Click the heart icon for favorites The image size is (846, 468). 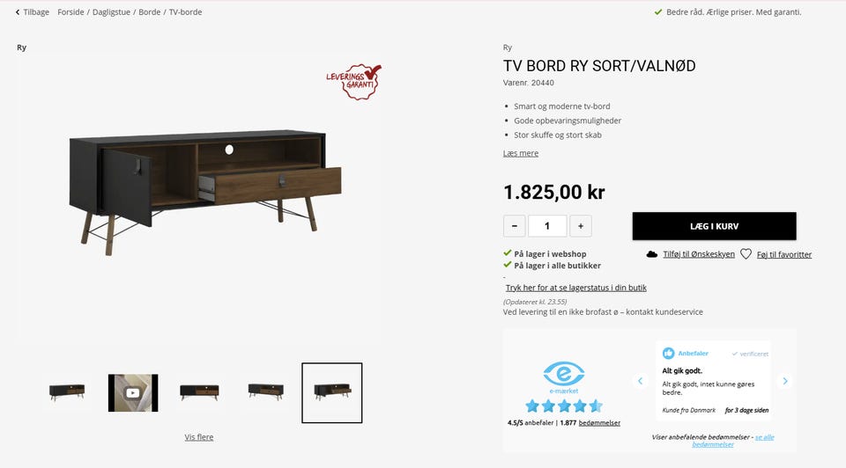tap(746, 254)
